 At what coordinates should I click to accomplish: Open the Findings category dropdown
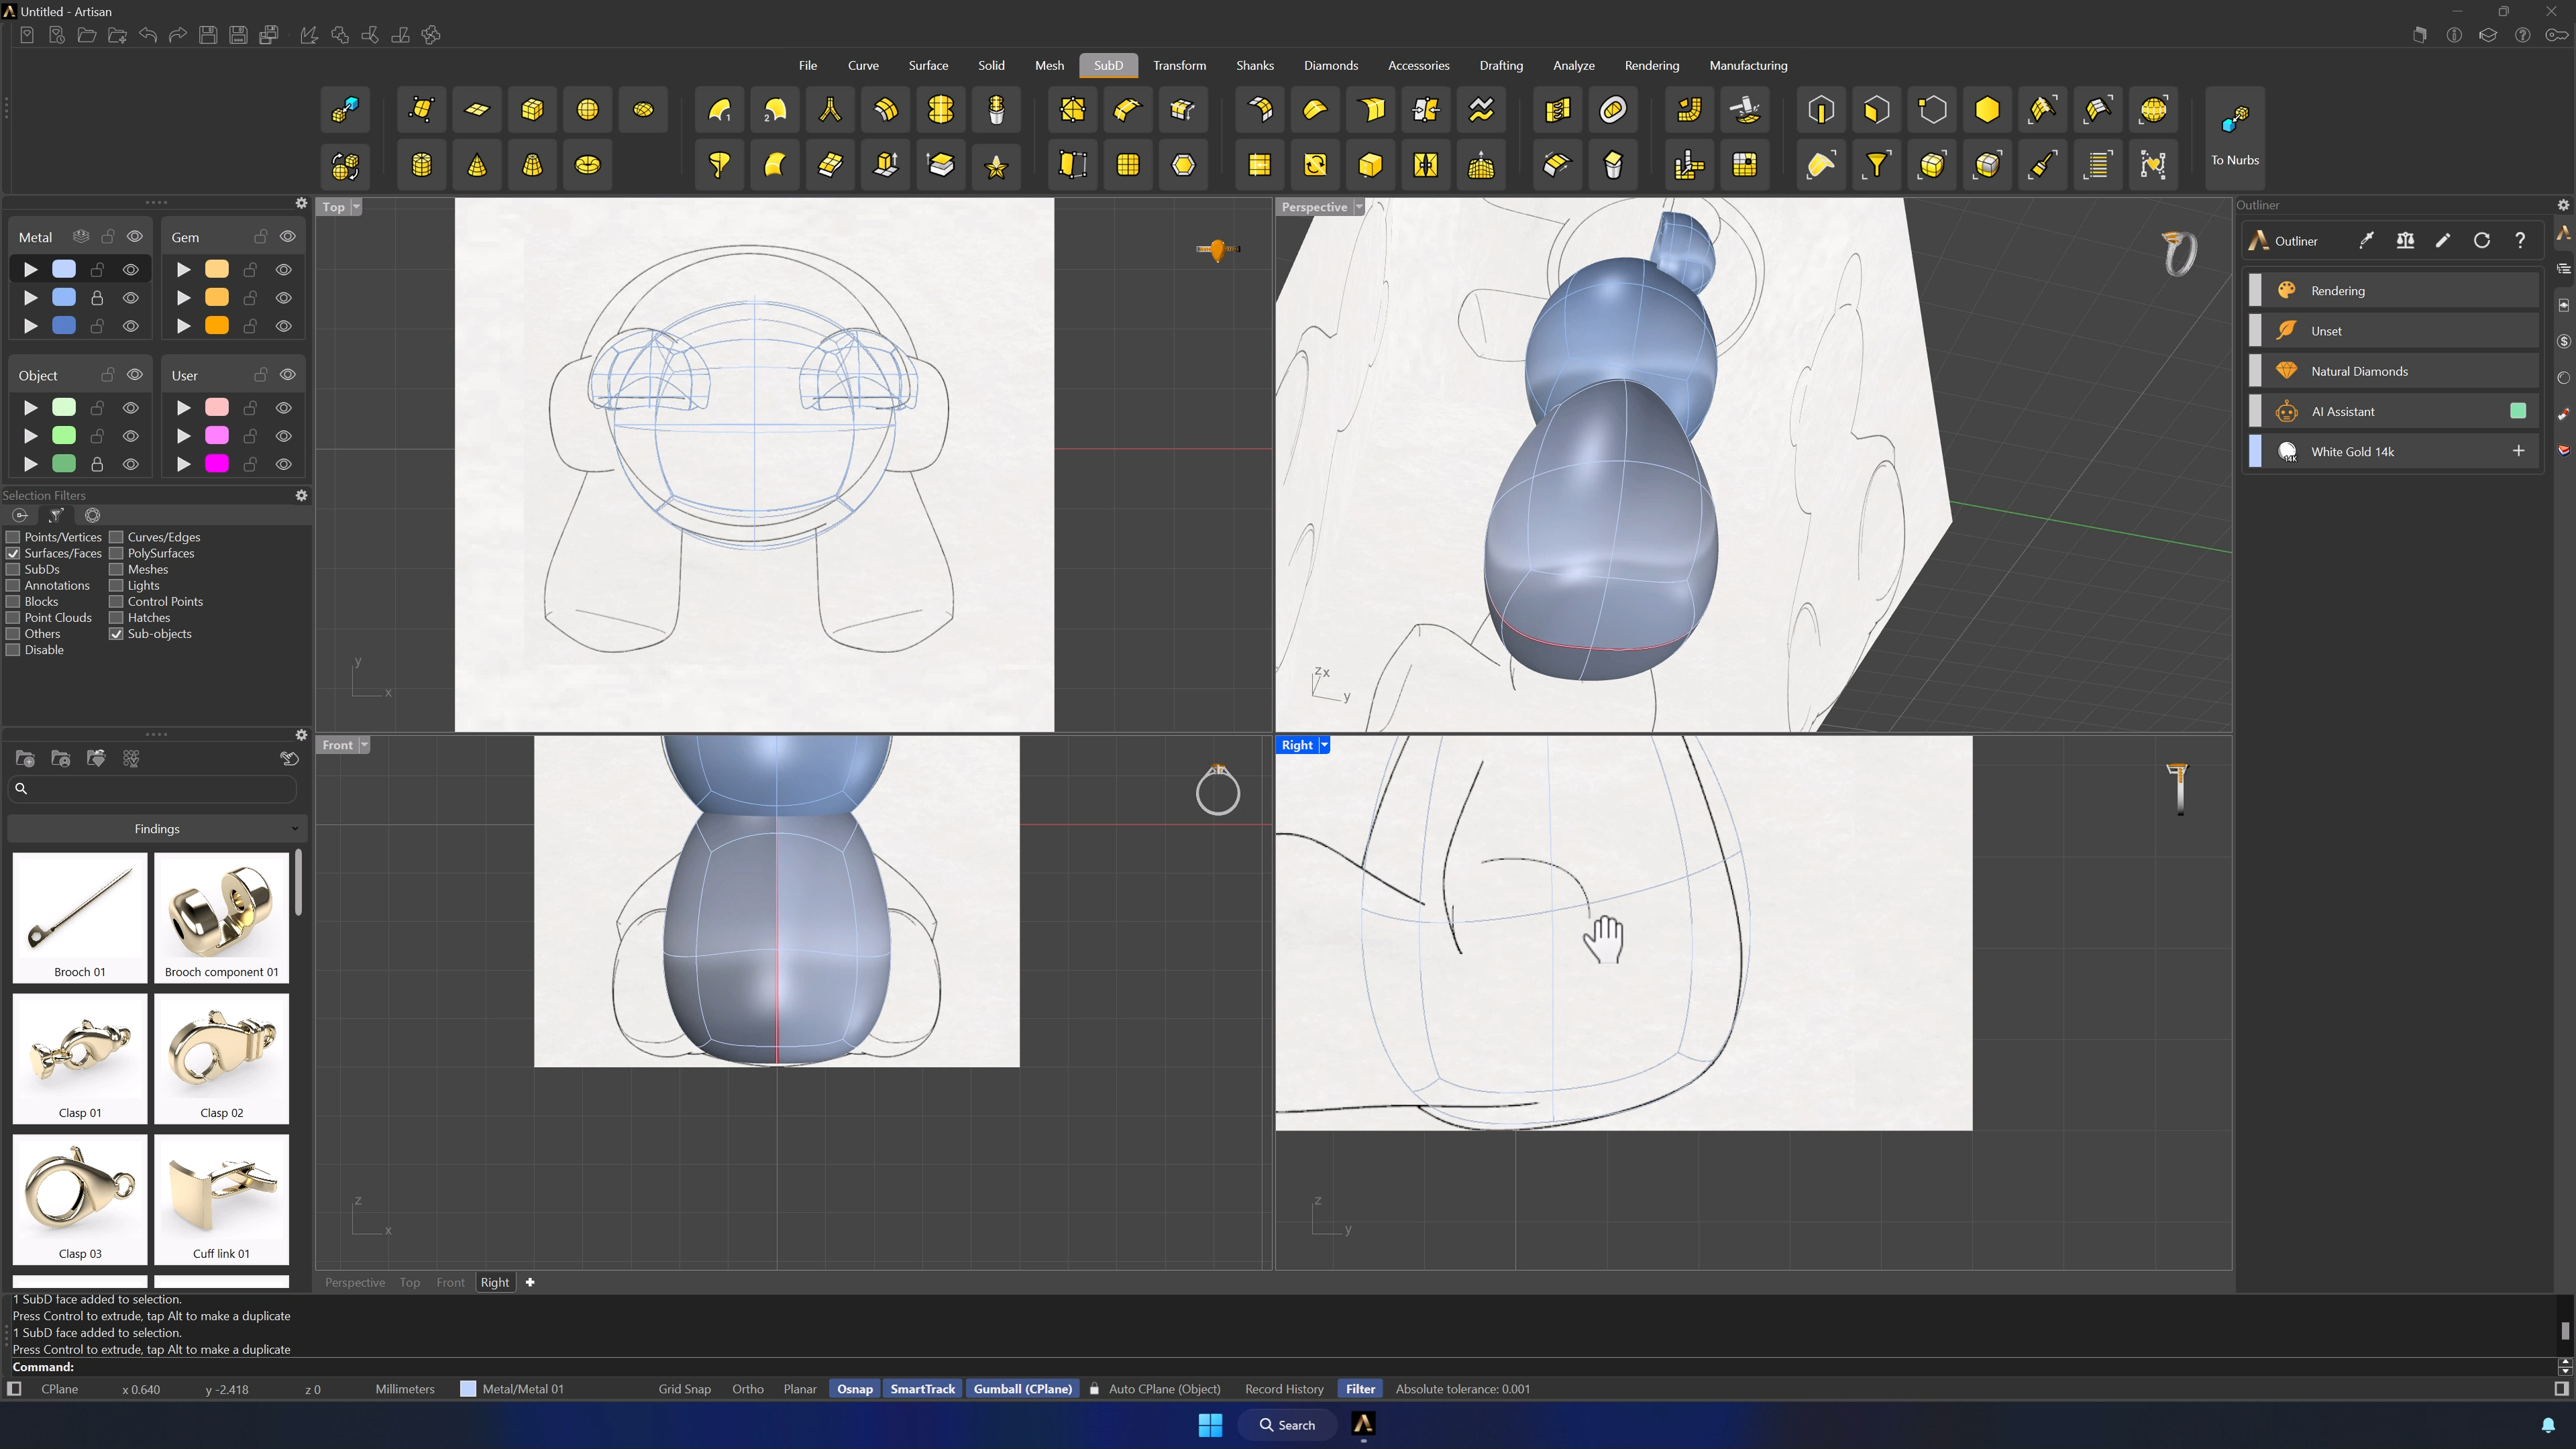(x=157, y=829)
